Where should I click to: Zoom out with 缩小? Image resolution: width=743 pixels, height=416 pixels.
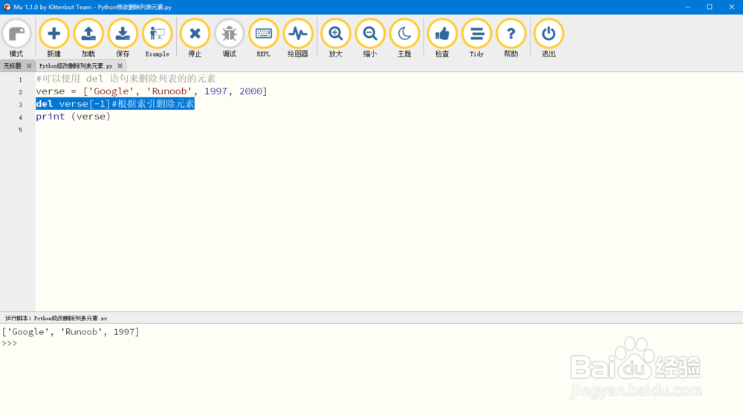(370, 39)
